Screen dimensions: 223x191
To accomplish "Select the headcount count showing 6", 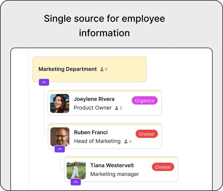I will (x=106, y=69).
